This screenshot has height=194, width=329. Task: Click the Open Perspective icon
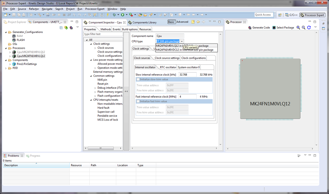tap(280, 15)
